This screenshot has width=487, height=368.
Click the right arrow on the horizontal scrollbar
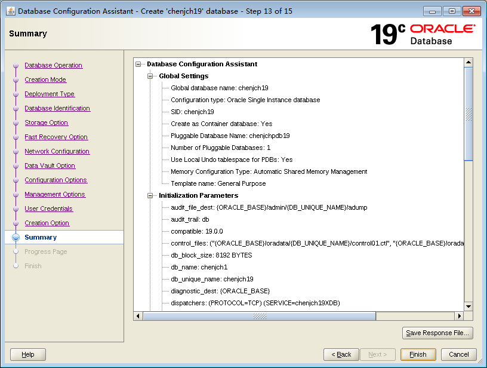[460, 315]
